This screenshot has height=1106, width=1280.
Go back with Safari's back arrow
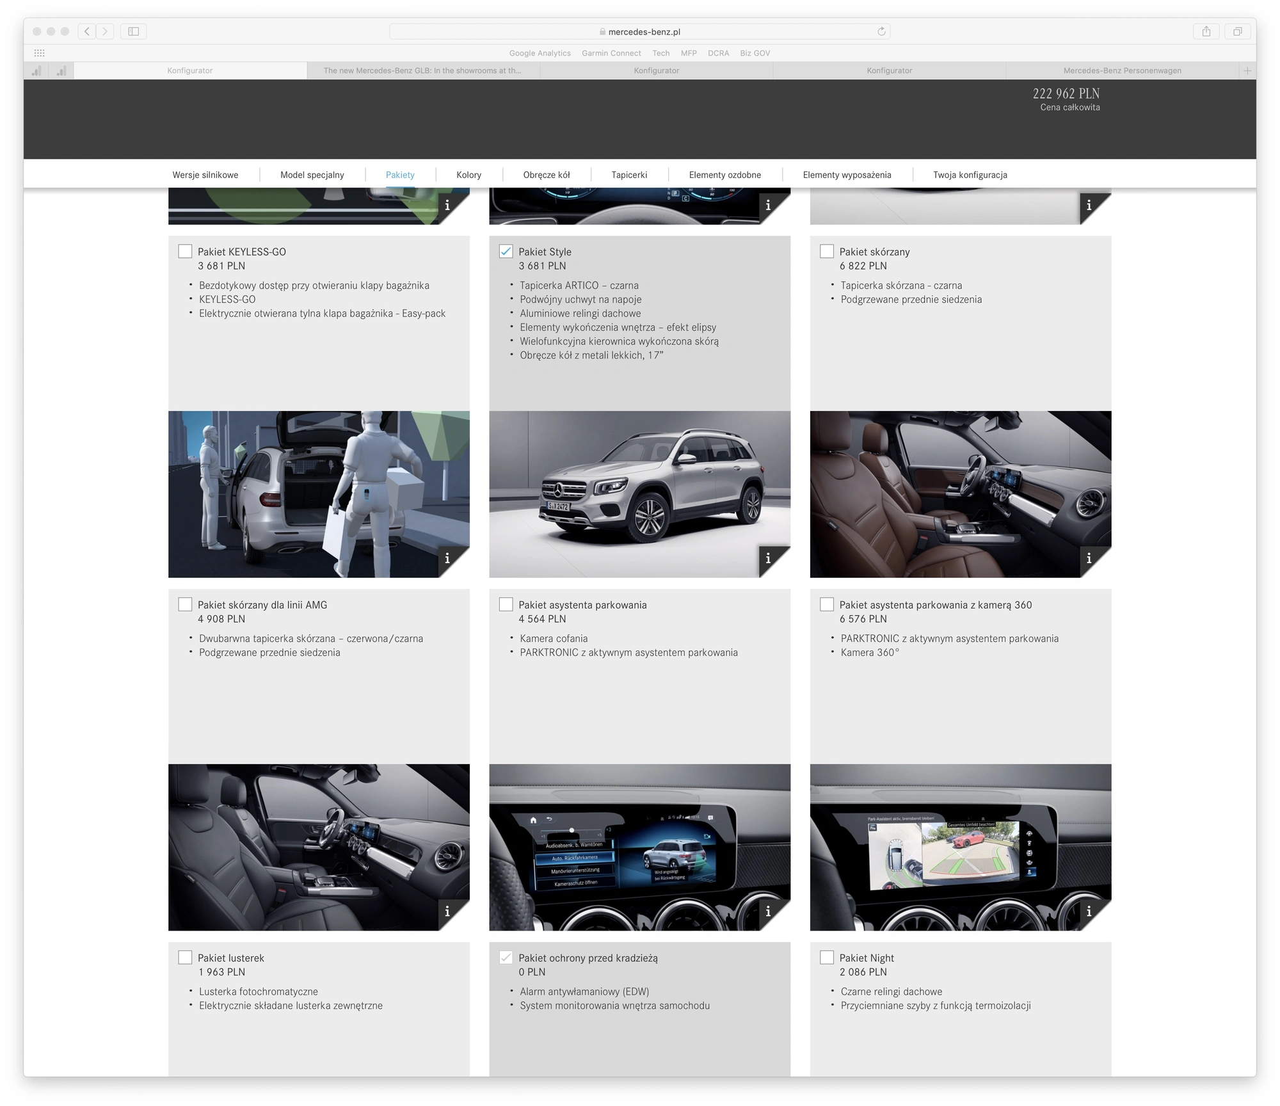pos(87,31)
